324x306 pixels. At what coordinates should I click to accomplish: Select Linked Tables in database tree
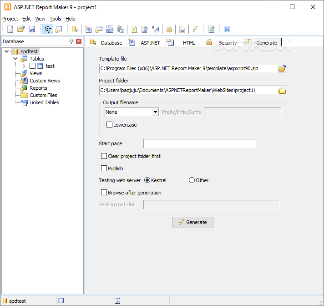click(x=44, y=102)
